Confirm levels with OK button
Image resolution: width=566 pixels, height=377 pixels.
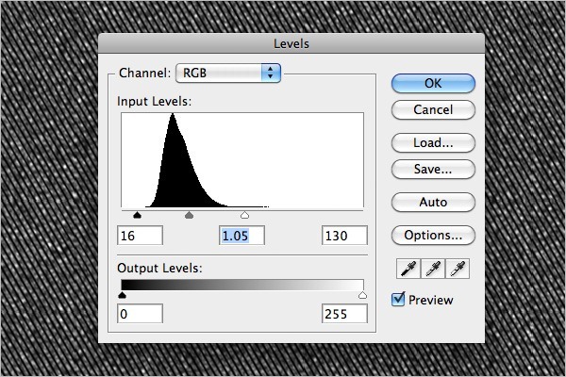point(433,83)
